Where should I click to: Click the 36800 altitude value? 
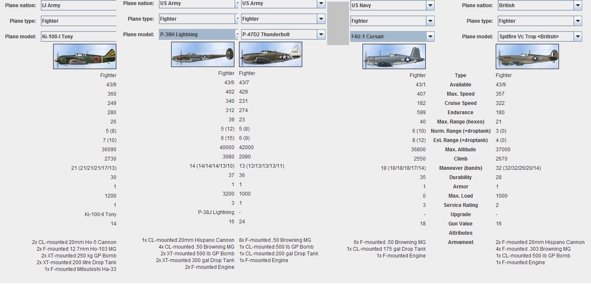[418, 150]
